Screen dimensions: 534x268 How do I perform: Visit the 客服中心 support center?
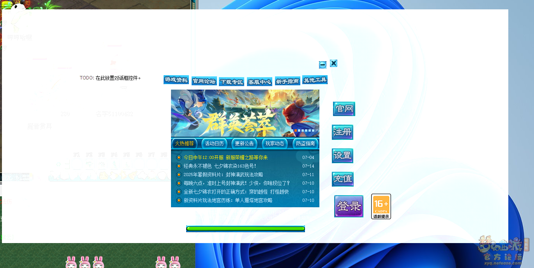click(x=259, y=82)
